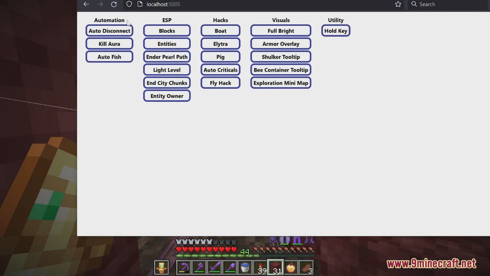This screenshot has height=276, width=490.
Task: Enable Blocks ESP
Action: 167,31
